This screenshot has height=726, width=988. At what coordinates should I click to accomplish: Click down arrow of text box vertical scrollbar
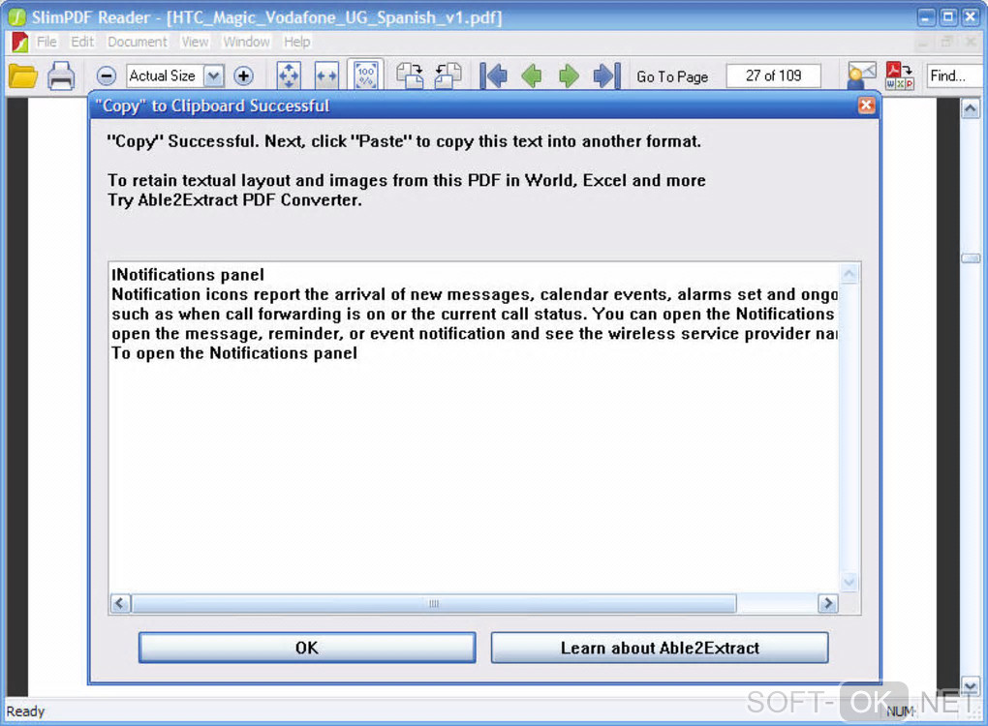(849, 581)
